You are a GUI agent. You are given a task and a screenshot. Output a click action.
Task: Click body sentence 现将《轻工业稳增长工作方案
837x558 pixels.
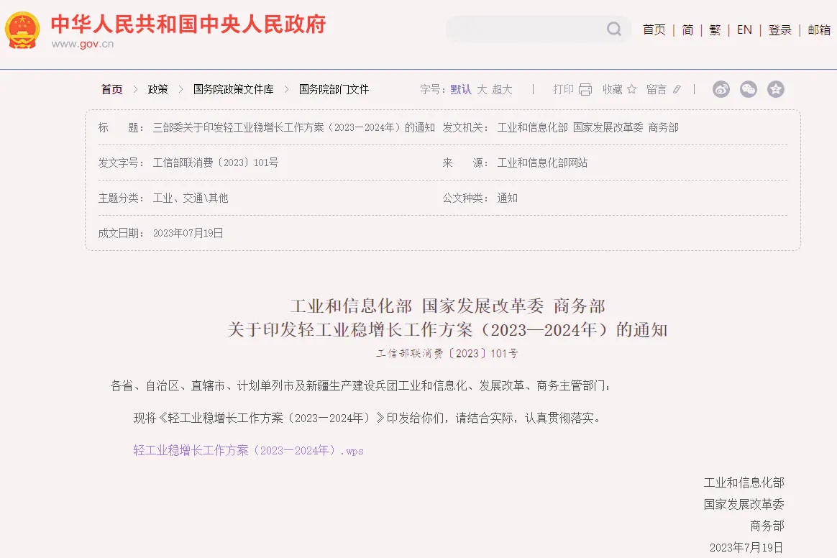[x=368, y=418]
